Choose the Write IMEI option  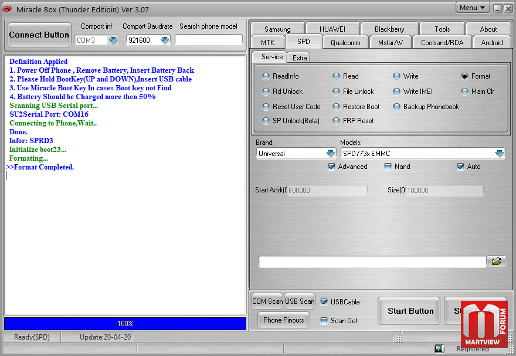(397, 91)
